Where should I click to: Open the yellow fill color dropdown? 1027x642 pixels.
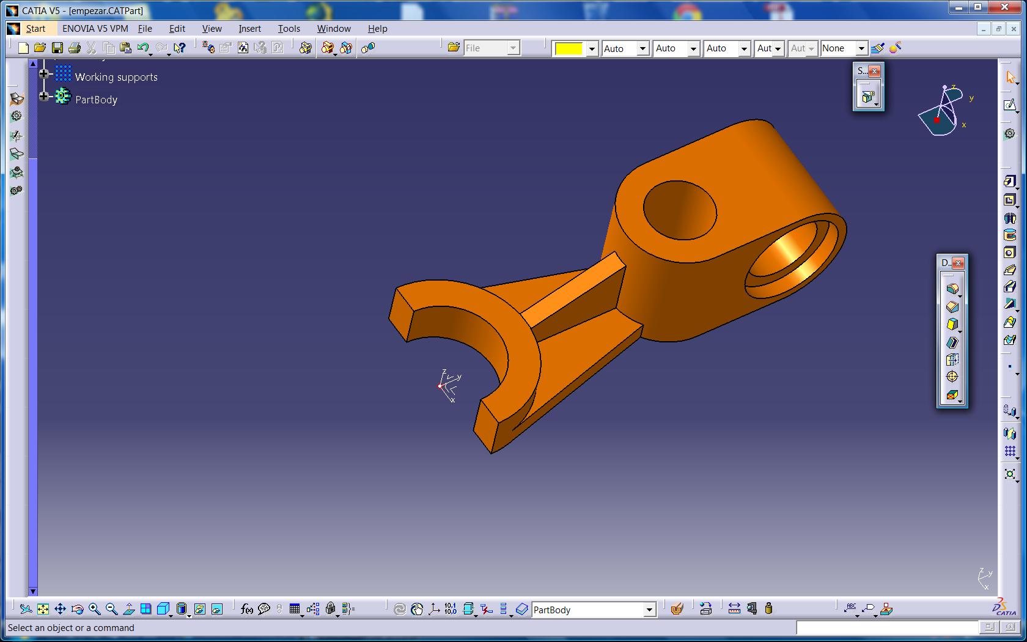[592, 49]
